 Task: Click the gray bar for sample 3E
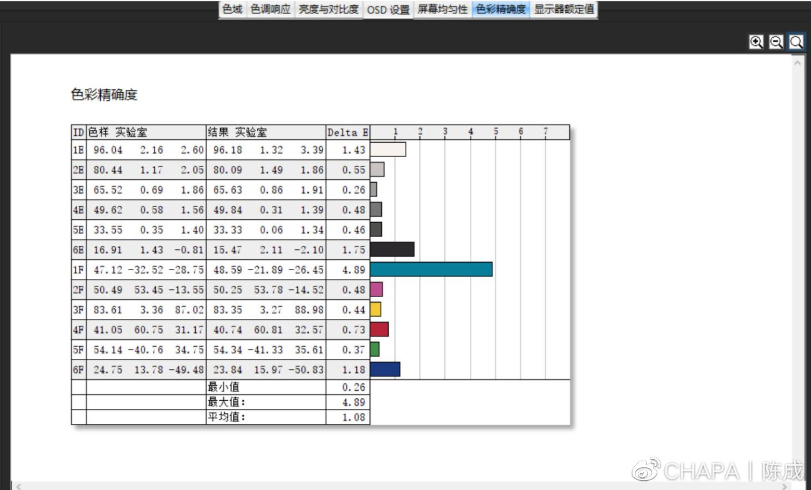374,190
